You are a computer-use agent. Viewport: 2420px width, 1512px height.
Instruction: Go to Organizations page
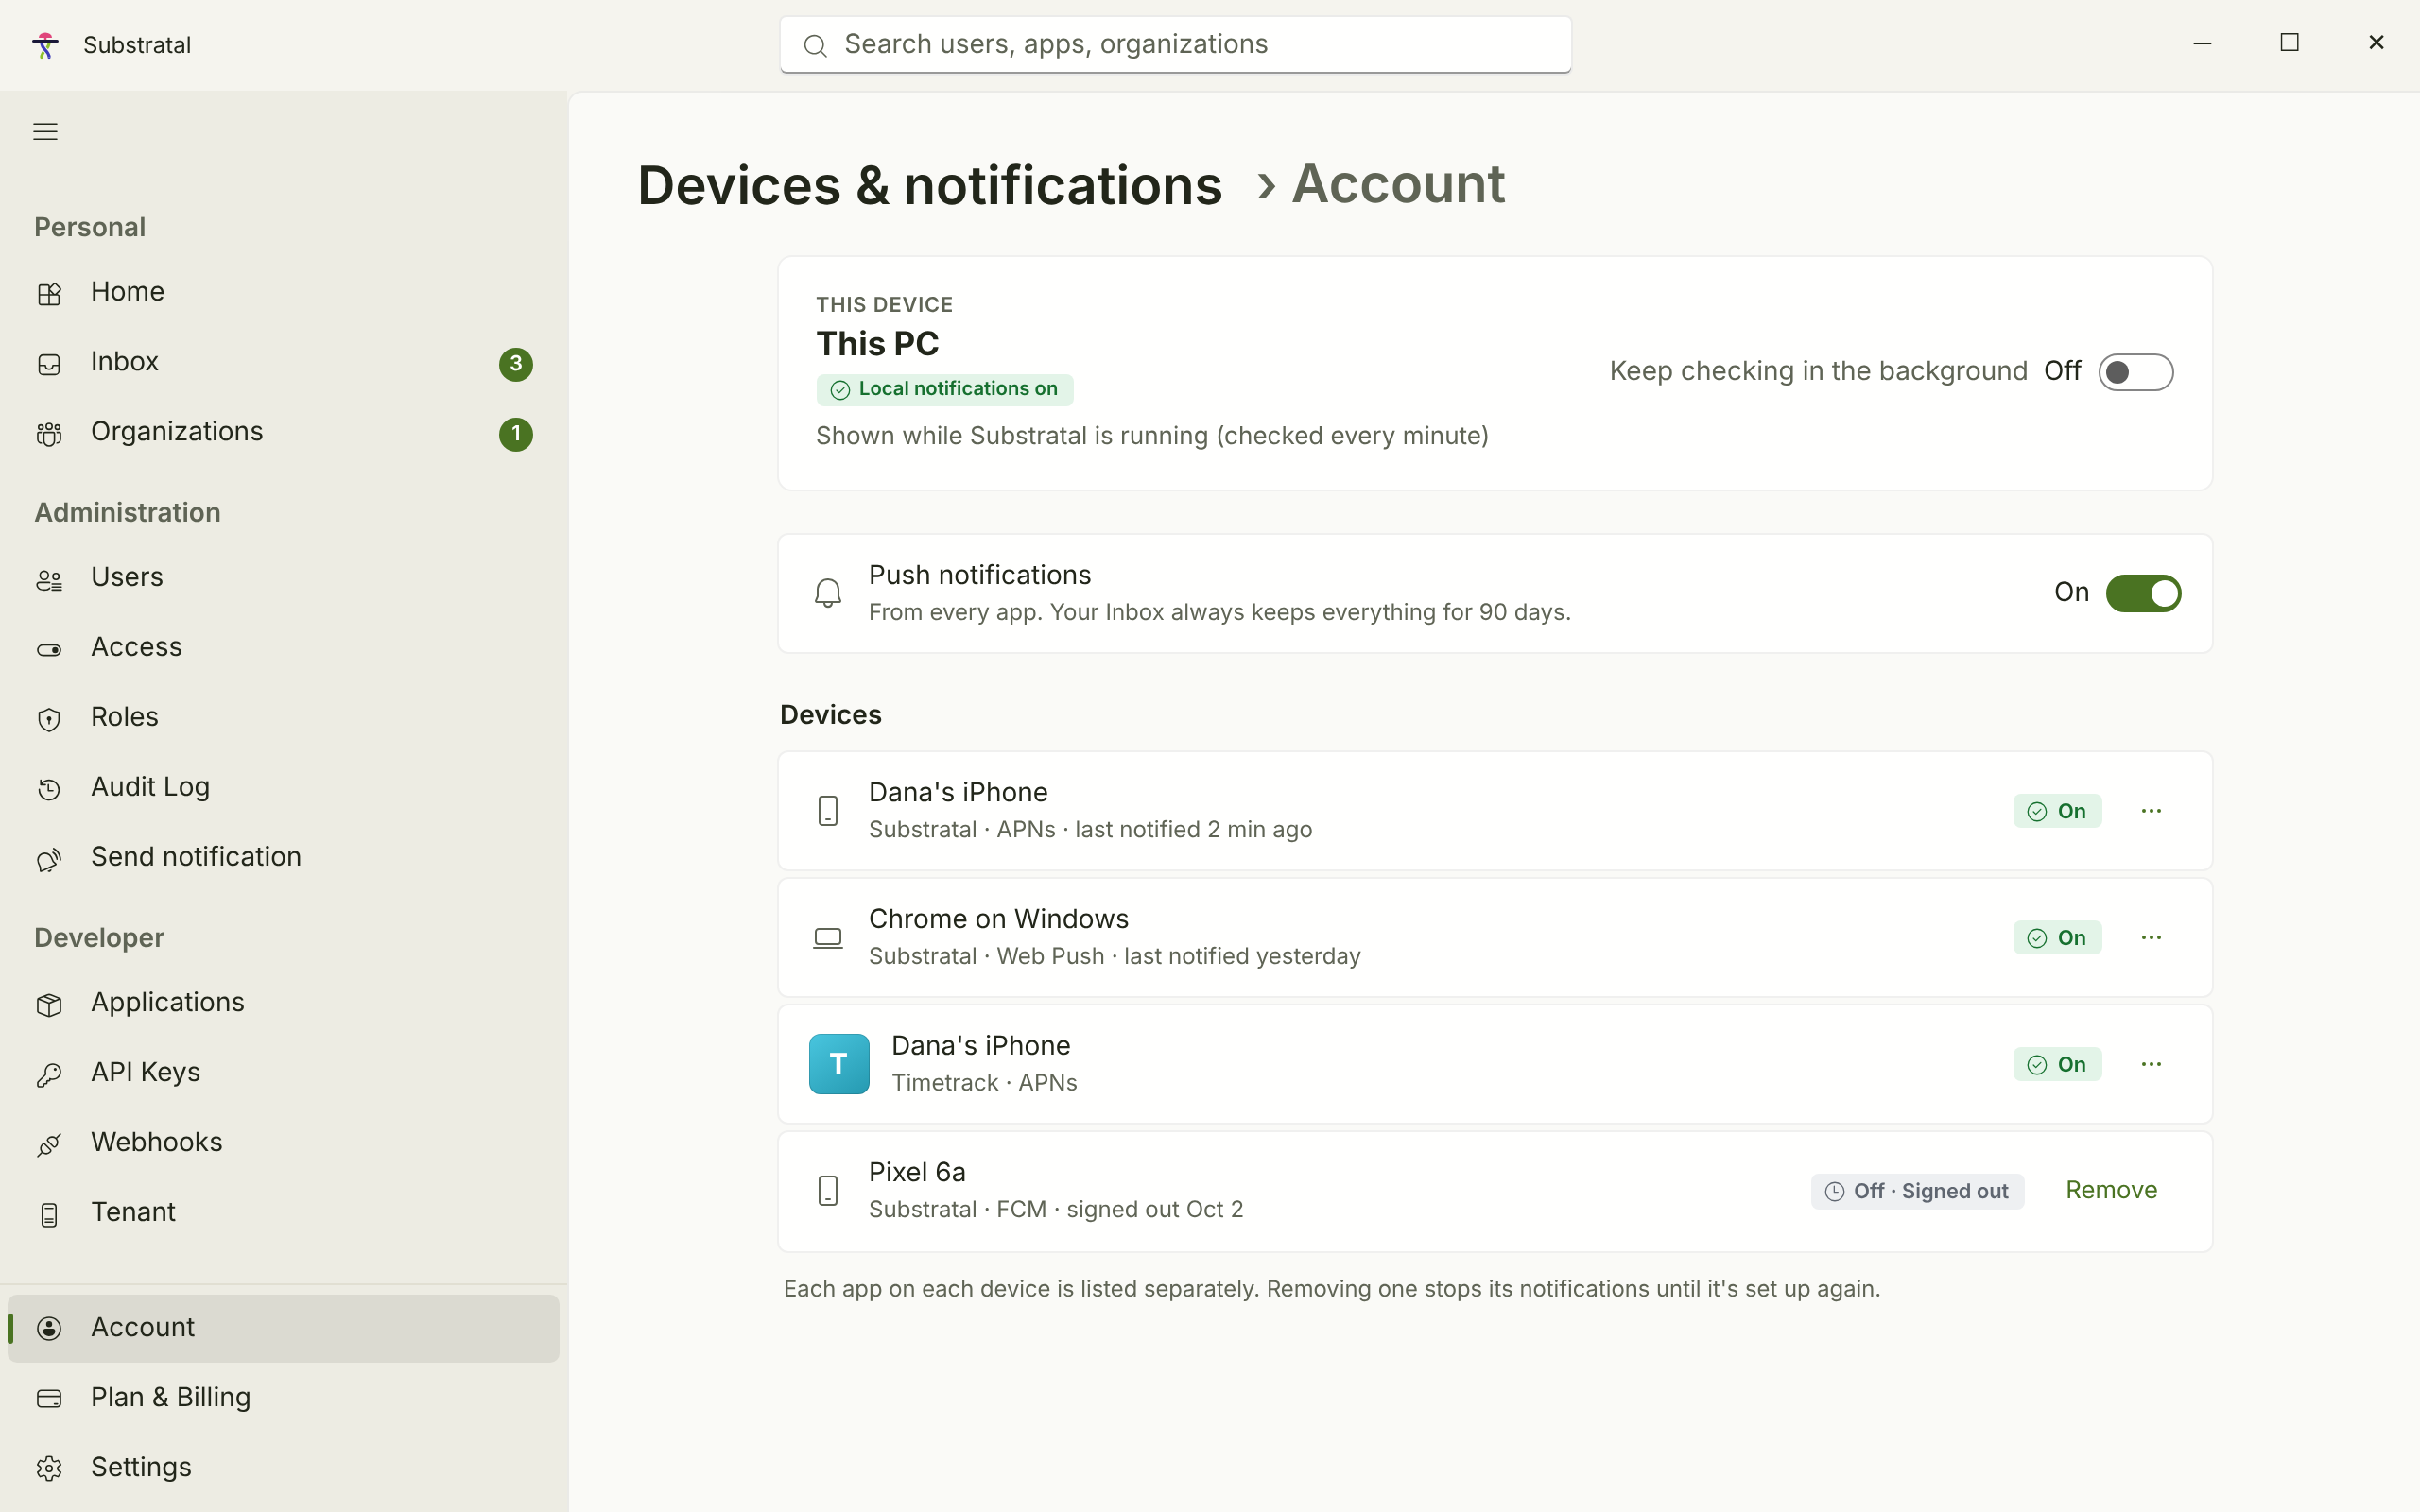(x=284, y=432)
